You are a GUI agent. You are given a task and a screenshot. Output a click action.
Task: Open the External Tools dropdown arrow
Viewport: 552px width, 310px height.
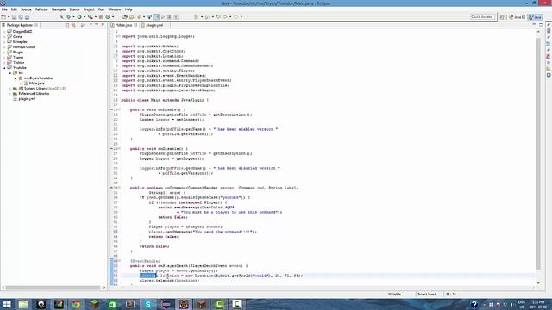95,17
